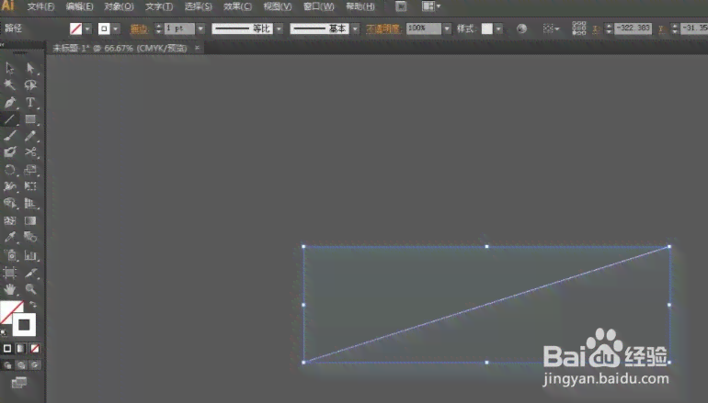Click the Change Screen Mode icon
The image size is (708, 403).
click(x=18, y=383)
